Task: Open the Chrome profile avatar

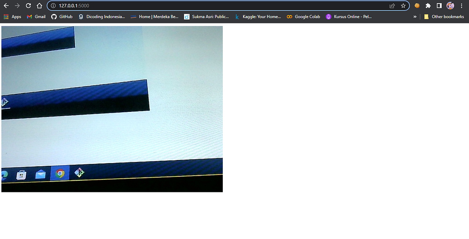Action: 450,5
